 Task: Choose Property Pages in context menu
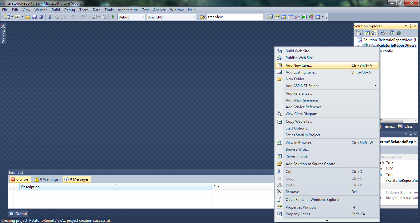(327, 214)
